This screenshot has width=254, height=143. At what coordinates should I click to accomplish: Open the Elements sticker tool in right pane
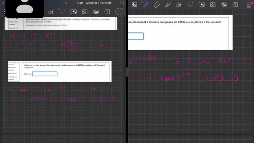202,5
